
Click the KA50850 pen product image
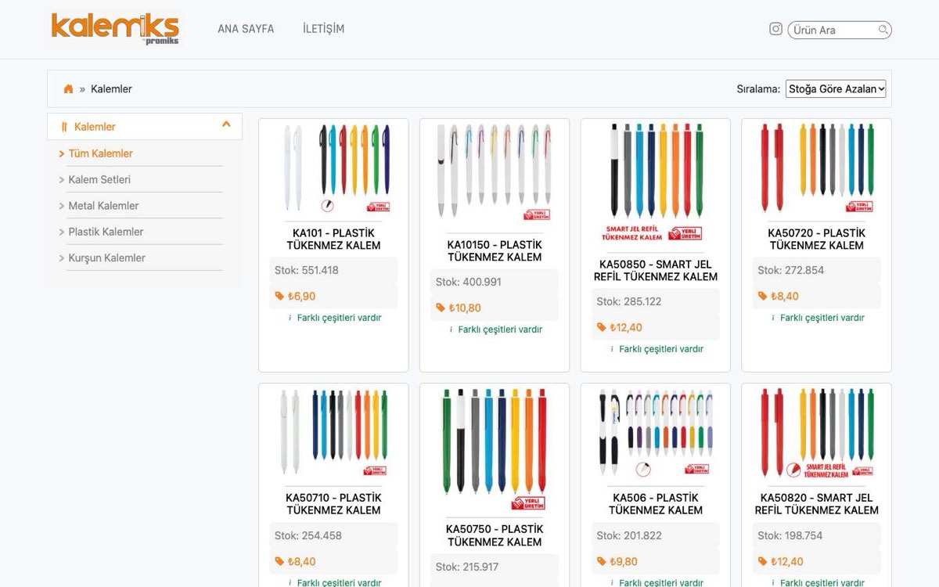tap(656, 182)
